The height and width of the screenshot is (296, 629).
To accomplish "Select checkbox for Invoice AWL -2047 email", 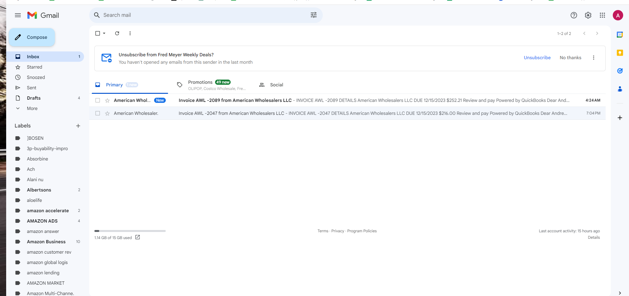I will click(x=98, y=113).
